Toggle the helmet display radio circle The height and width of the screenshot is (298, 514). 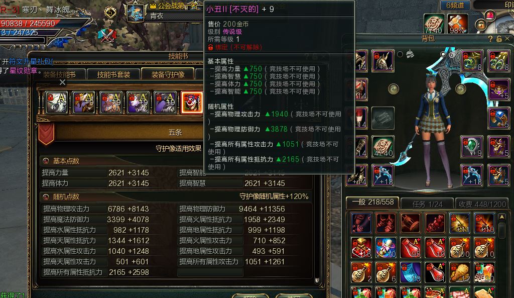coord(400,54)
